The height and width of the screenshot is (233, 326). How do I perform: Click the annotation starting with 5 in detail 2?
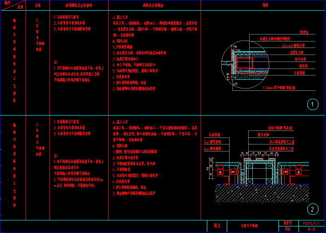212,142
